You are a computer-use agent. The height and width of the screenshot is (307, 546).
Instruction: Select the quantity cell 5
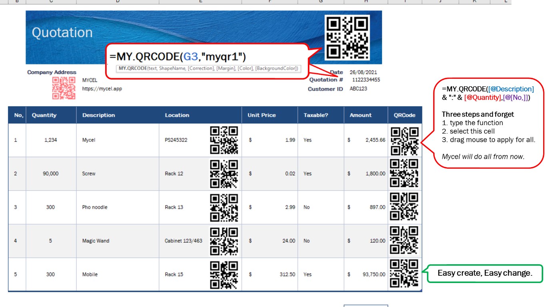click(x=51, y=241)
